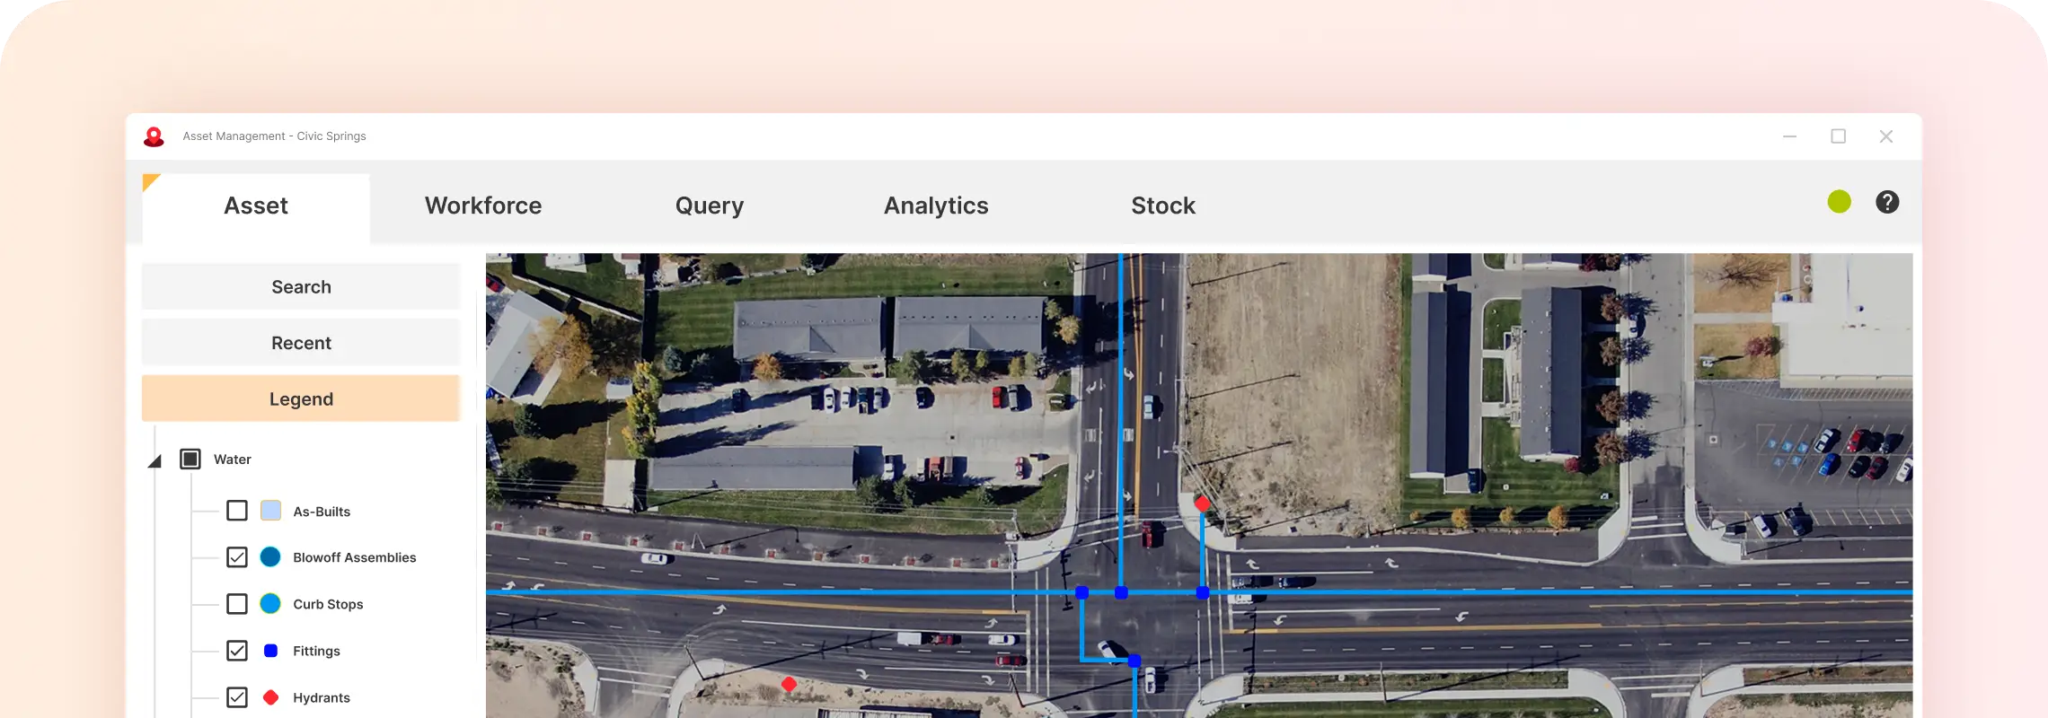Screen dimensions: 2048x718
Task: Click the Curb Stops legend circle icon
Action: click(x=270, y=604)
